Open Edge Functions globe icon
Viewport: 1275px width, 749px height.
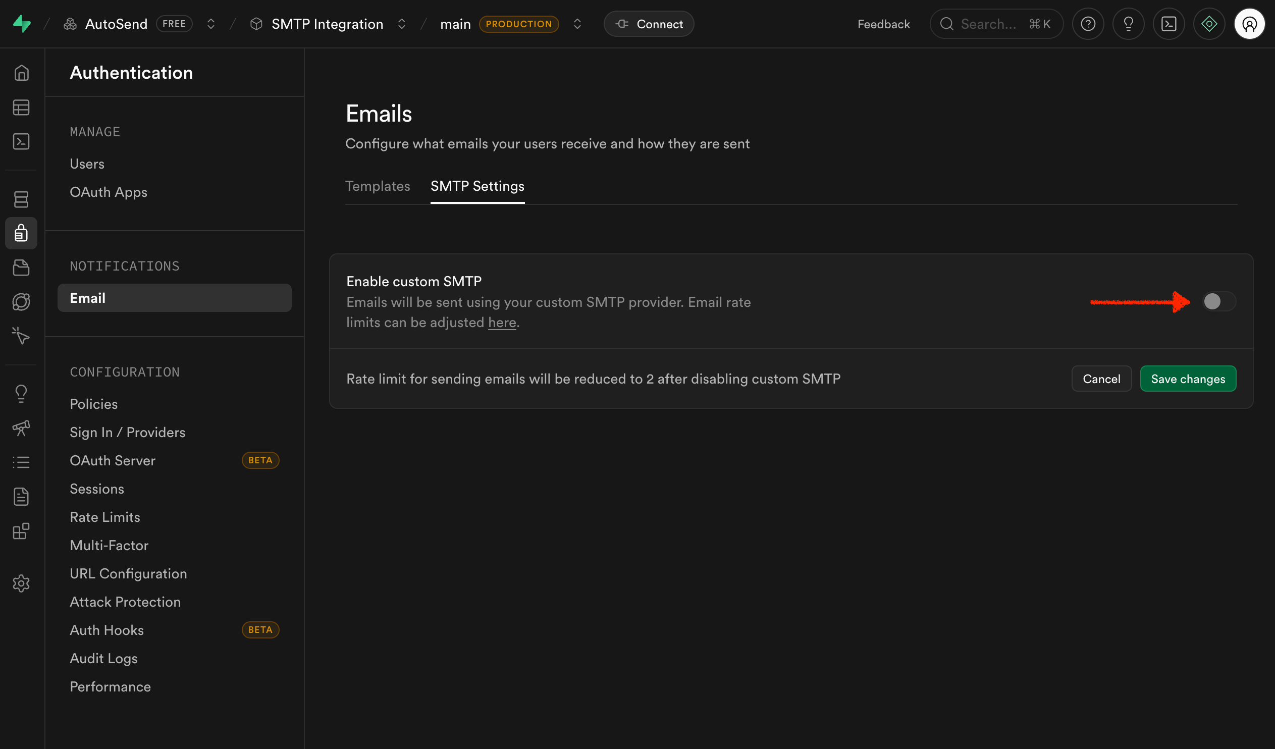point(21,302)
